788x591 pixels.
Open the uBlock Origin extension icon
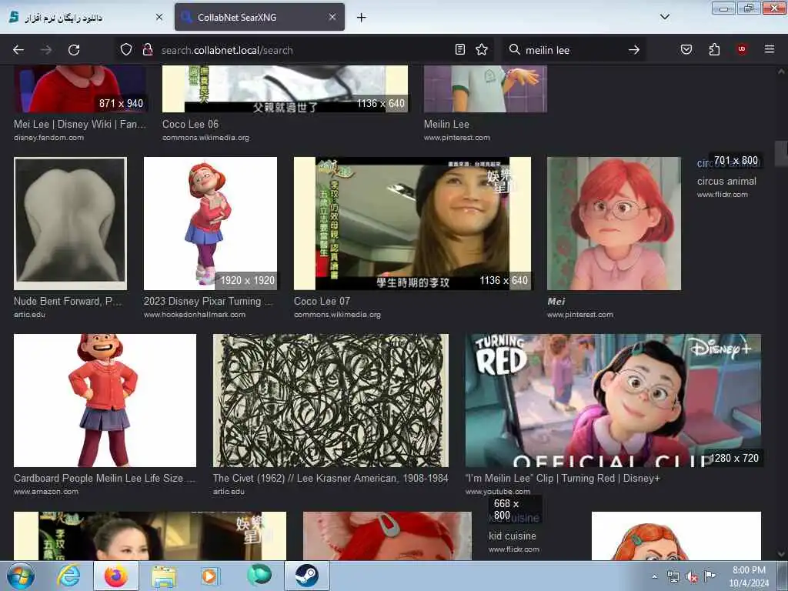pyautogui.click(x=742, y=49)
